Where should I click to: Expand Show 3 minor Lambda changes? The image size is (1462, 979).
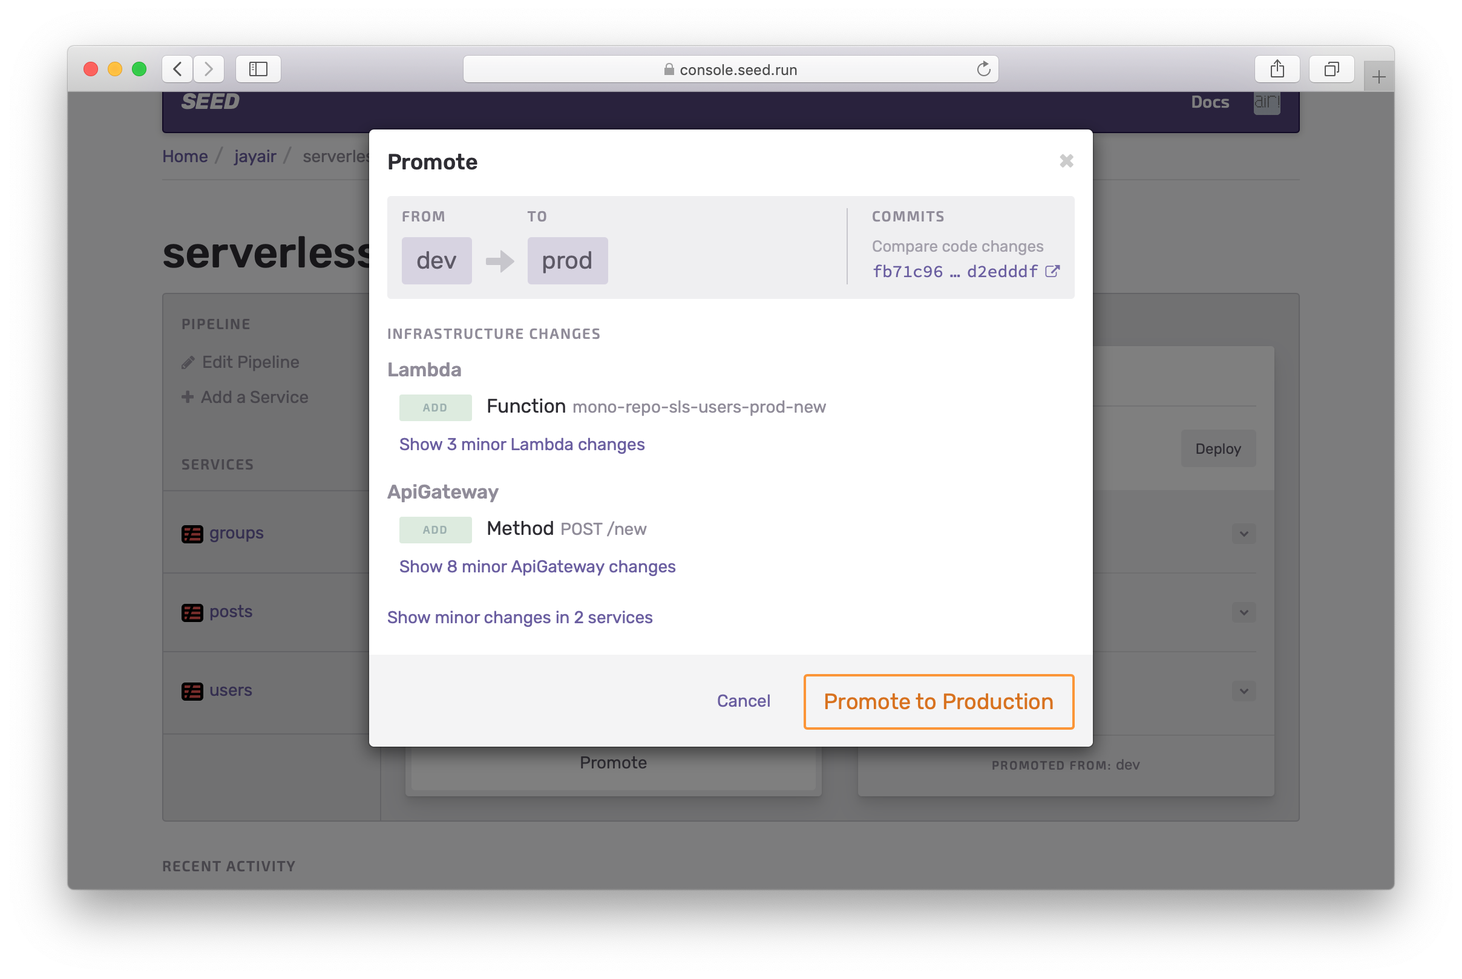[x=521, y=445]
